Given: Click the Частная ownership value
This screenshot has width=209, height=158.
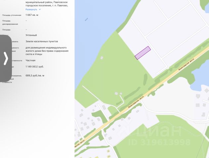Looking at the screenshot, I should point(30,60).
